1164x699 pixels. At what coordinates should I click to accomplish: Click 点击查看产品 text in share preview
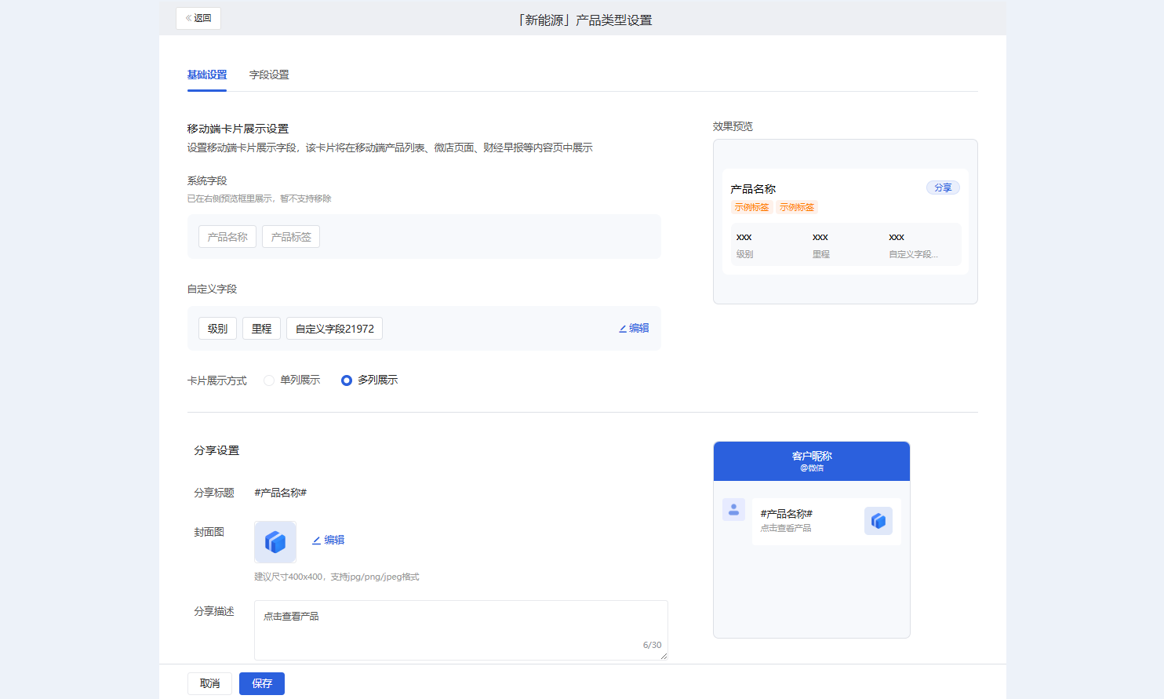click(x=786, y=528)
